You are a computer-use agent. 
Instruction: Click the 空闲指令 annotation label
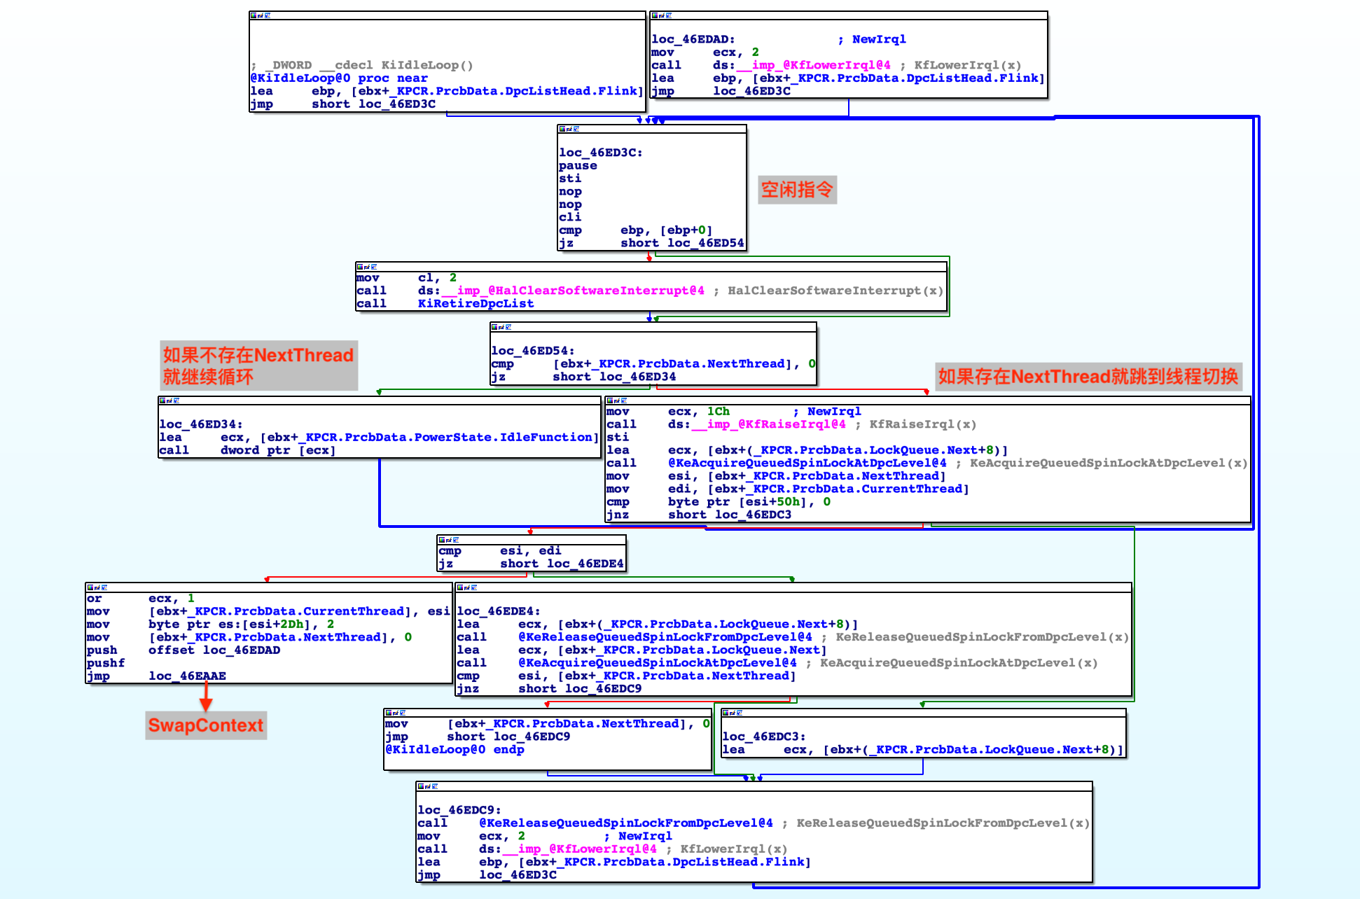[797, 190]
